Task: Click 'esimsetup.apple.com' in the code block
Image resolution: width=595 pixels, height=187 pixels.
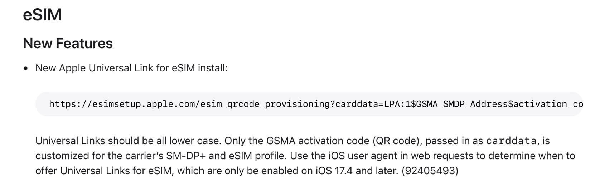Action: click(144, 104)
